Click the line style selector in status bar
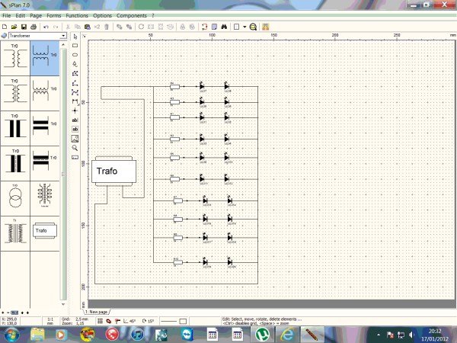The width and height of the screenshot is (457, 343). (x=171, y=321)
